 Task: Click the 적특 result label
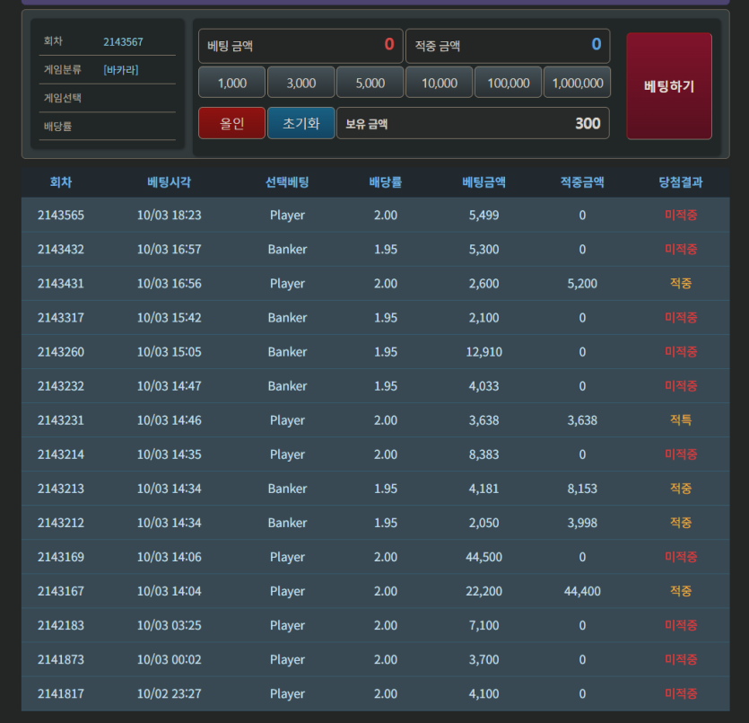(681, 420)
